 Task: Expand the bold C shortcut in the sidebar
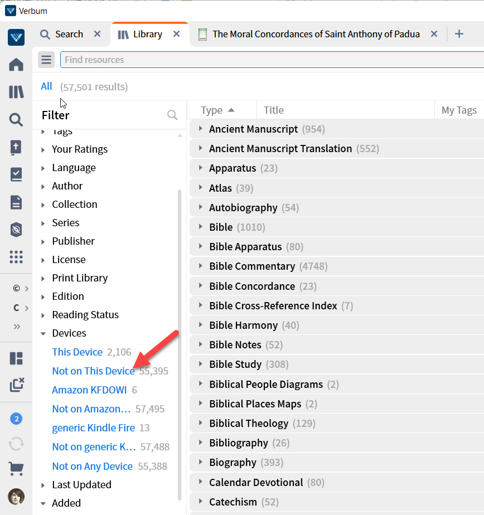tap(21, 308)
